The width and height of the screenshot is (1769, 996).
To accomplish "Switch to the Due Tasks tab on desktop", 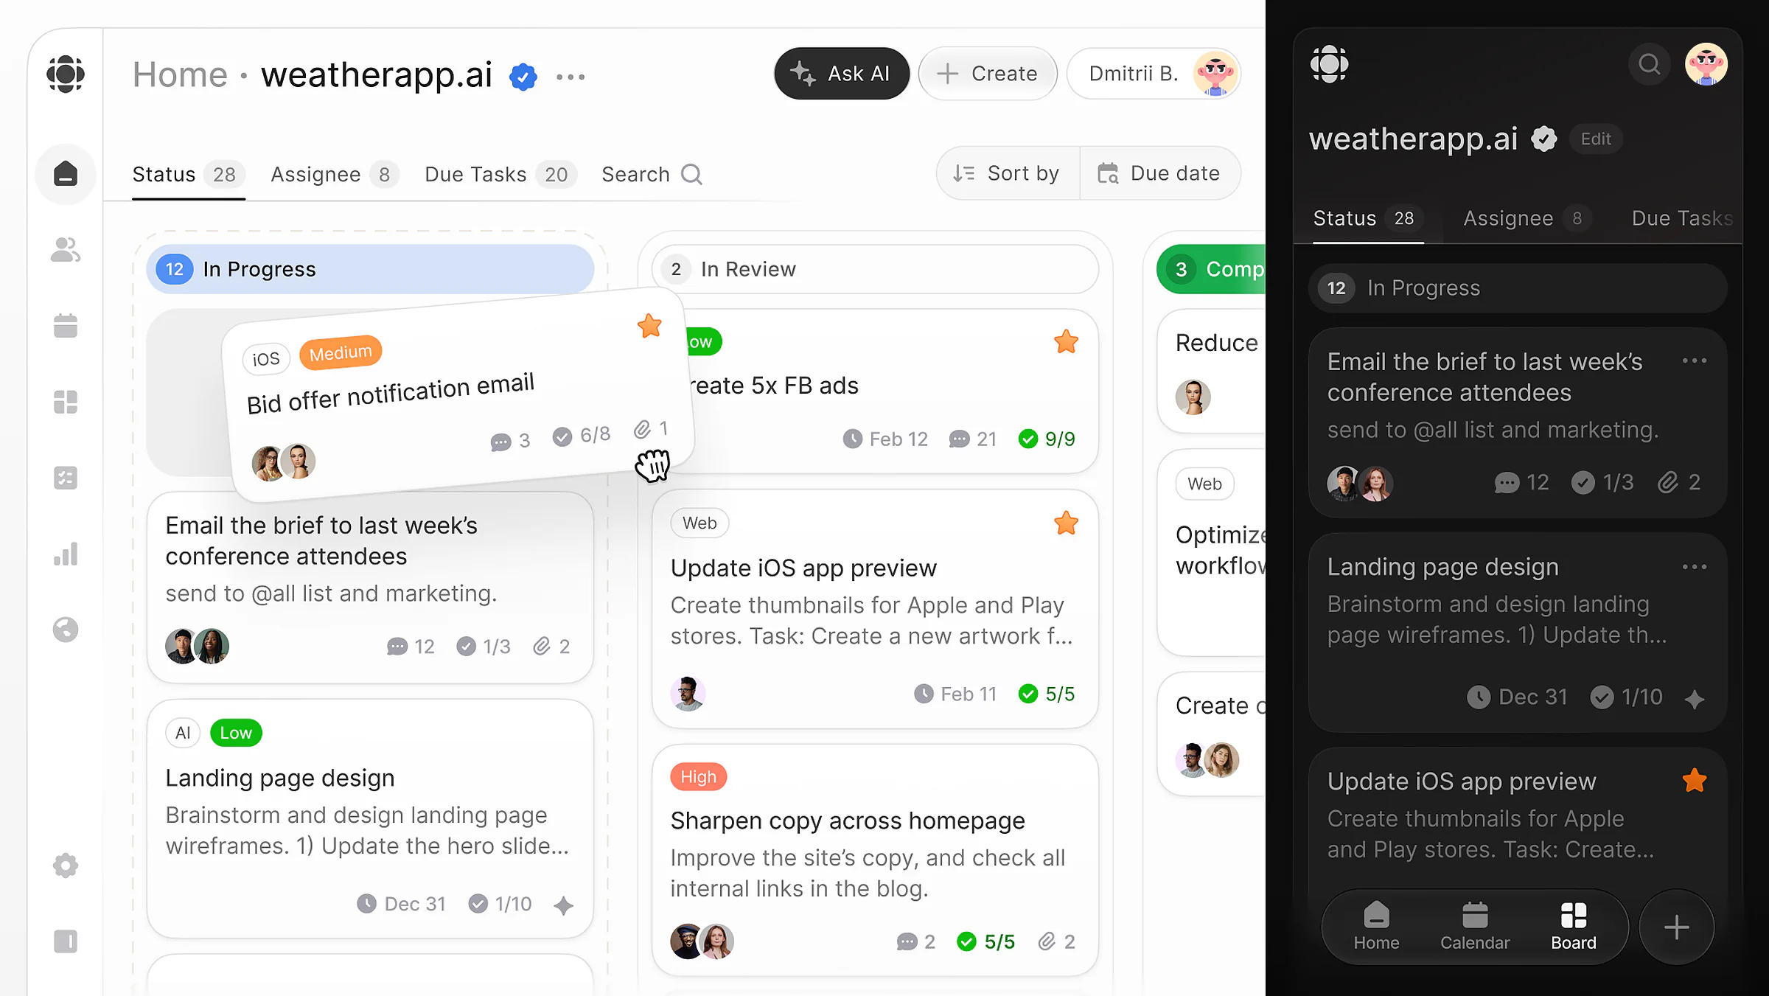I will point(500,175).
